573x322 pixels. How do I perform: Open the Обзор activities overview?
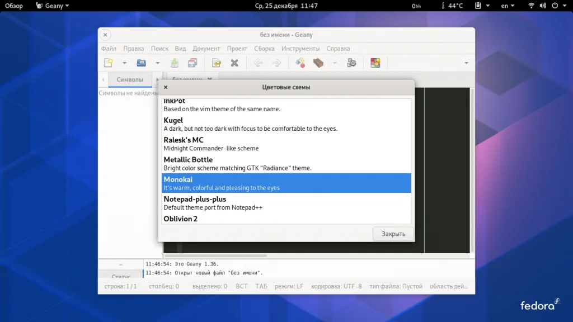14,6
